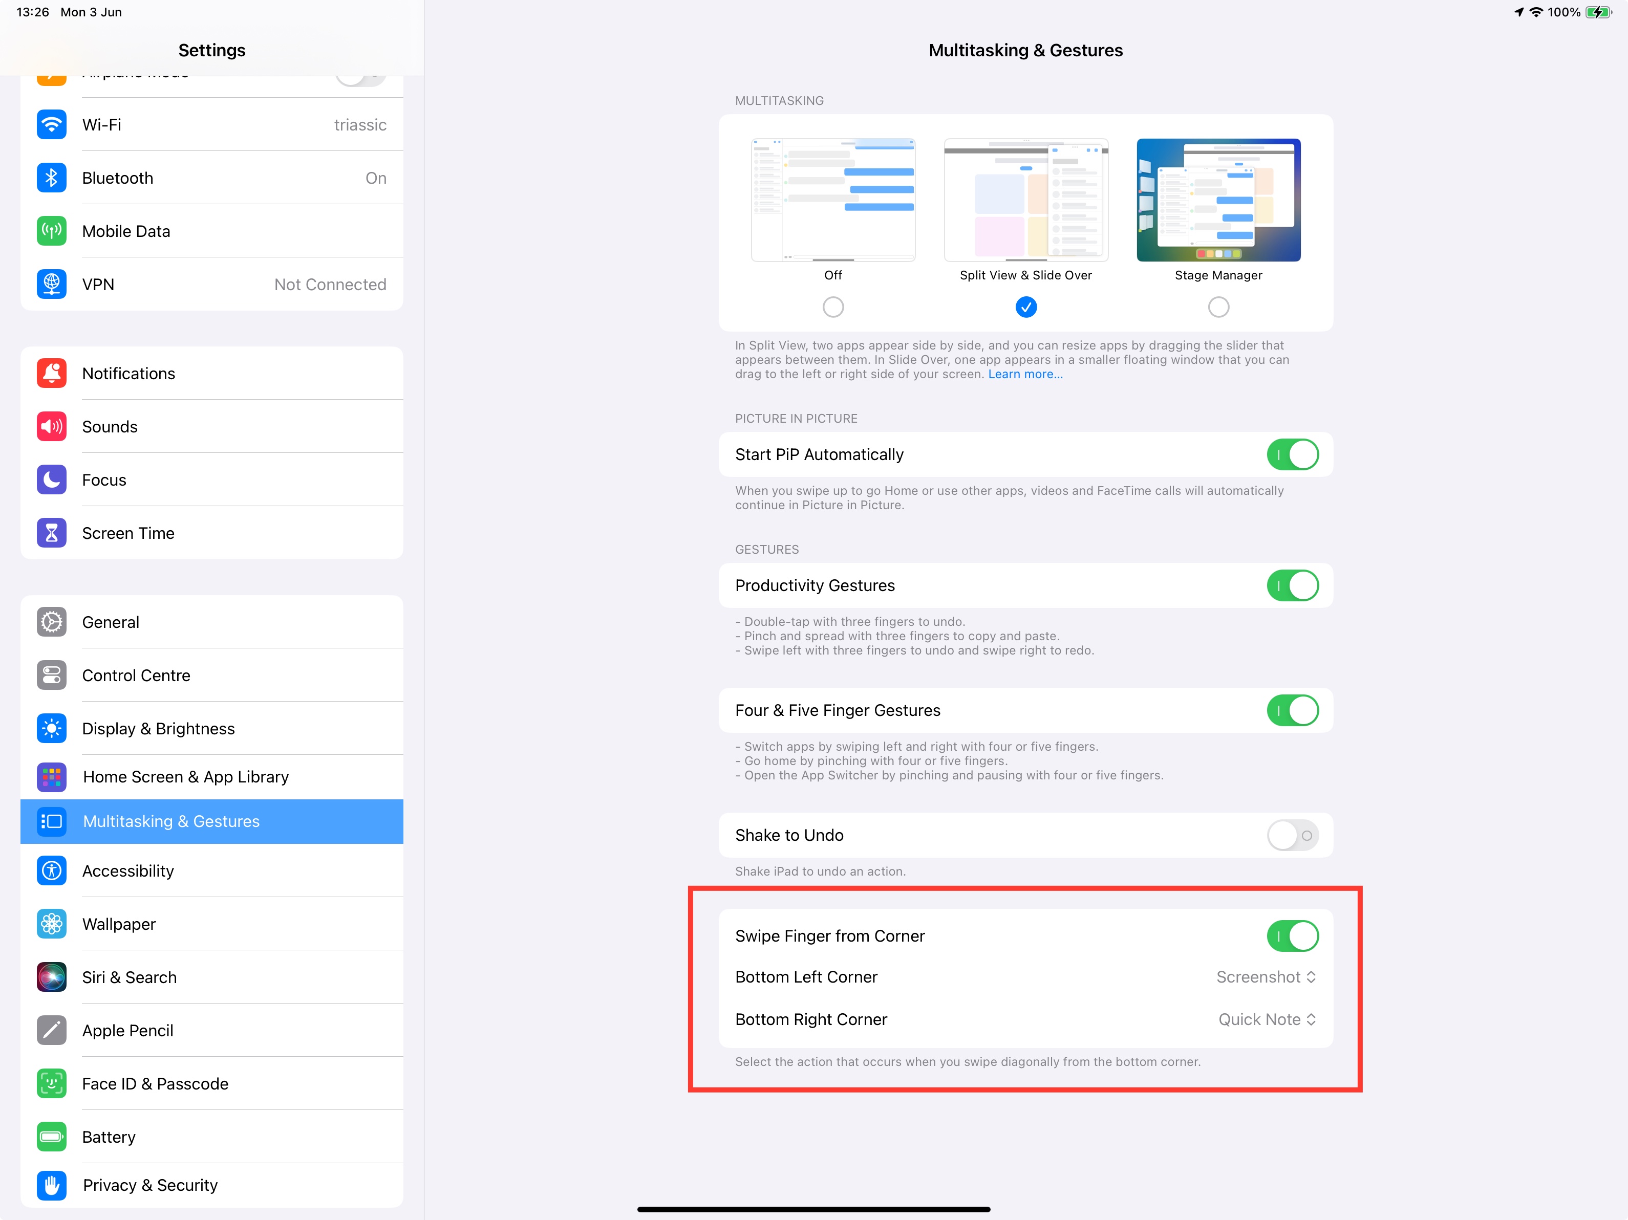Image resolution: width=1628 pixels, height=1220 pixels.
Task: Select the Stage Manager radio button
Action: (x=1218, y=307)
